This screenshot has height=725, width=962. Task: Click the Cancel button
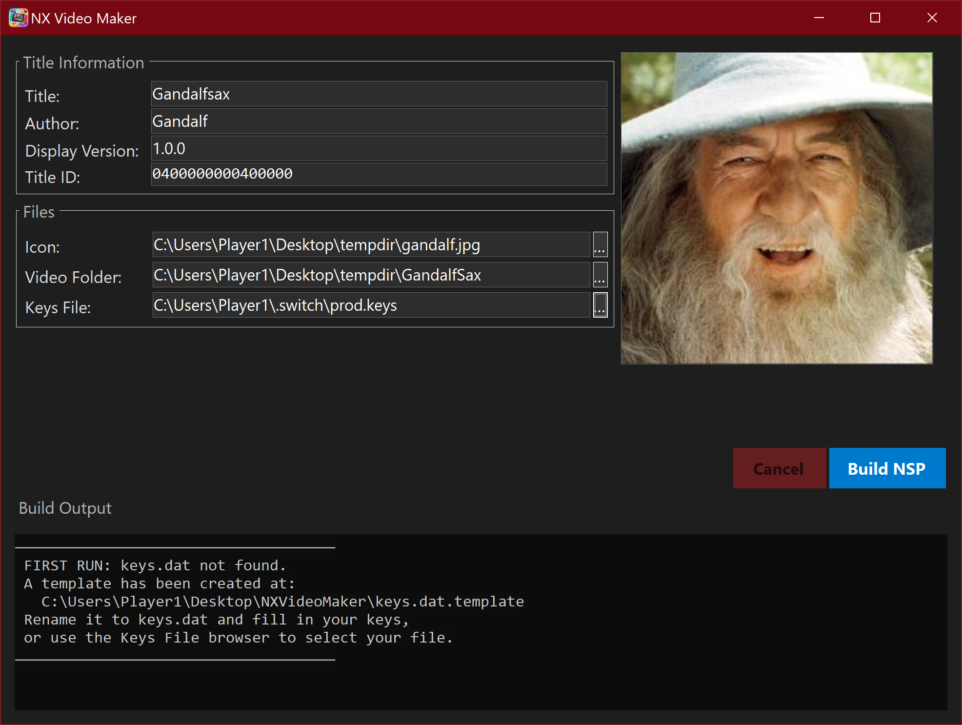(x=779, y=468)
